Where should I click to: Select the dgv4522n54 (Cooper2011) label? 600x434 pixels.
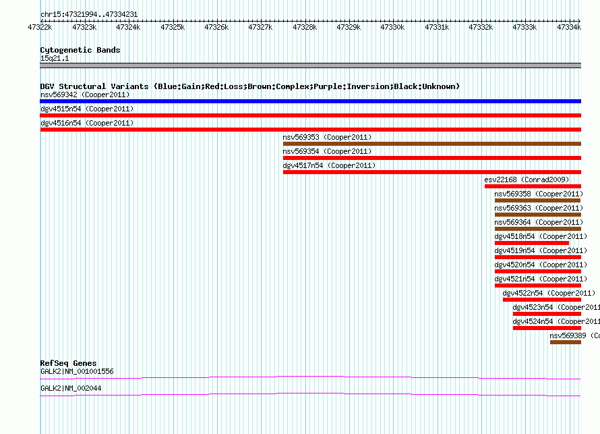(549, 293)
